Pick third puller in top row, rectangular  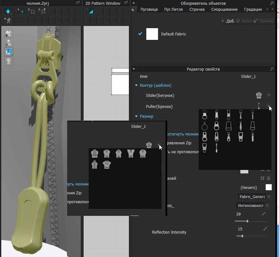229,115
